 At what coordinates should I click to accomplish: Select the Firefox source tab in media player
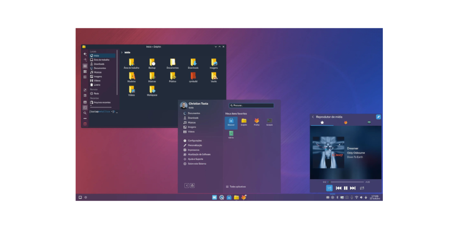pos(346,122)
